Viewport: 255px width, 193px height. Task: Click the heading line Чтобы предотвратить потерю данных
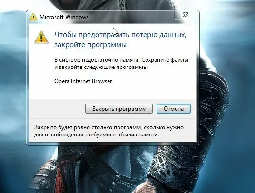click(120, 35)
